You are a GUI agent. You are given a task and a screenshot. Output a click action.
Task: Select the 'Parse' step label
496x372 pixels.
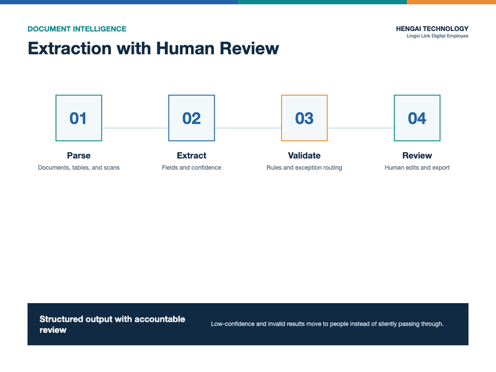pyautogui.click(x=79, y=156)
